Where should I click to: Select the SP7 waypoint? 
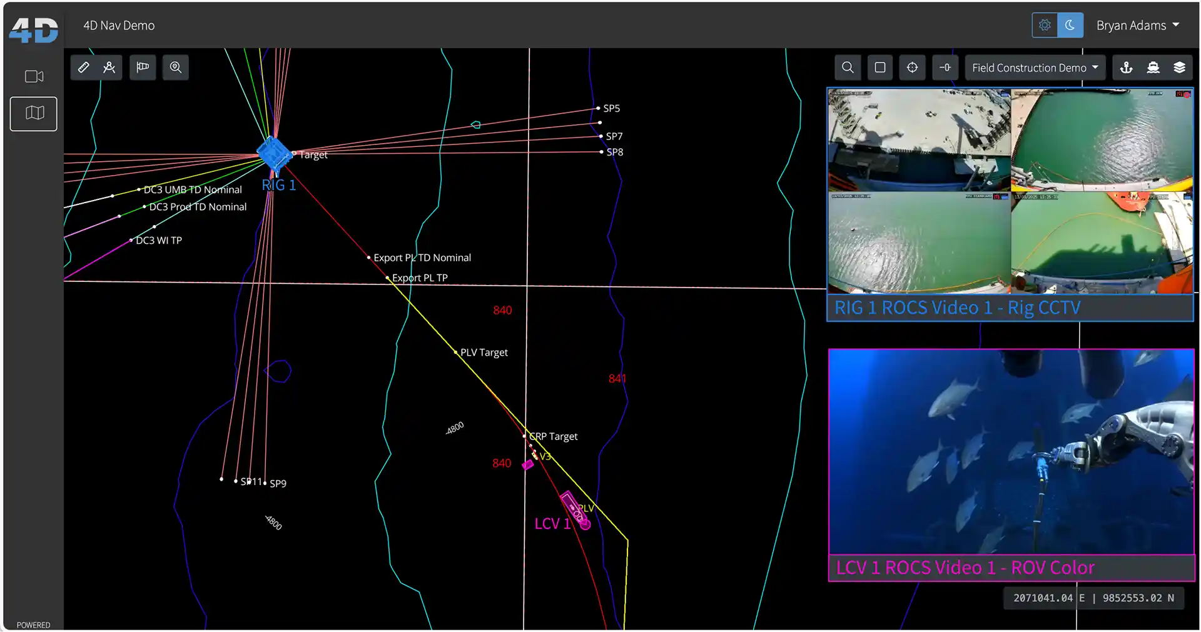point(601,136)
